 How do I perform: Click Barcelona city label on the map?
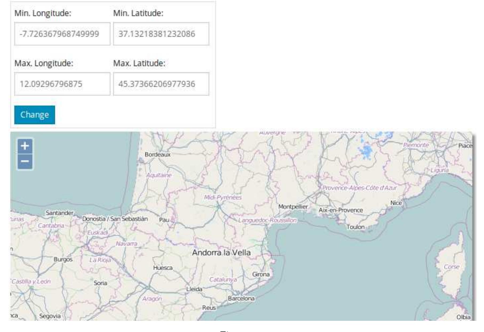click(x=241, y=298)
